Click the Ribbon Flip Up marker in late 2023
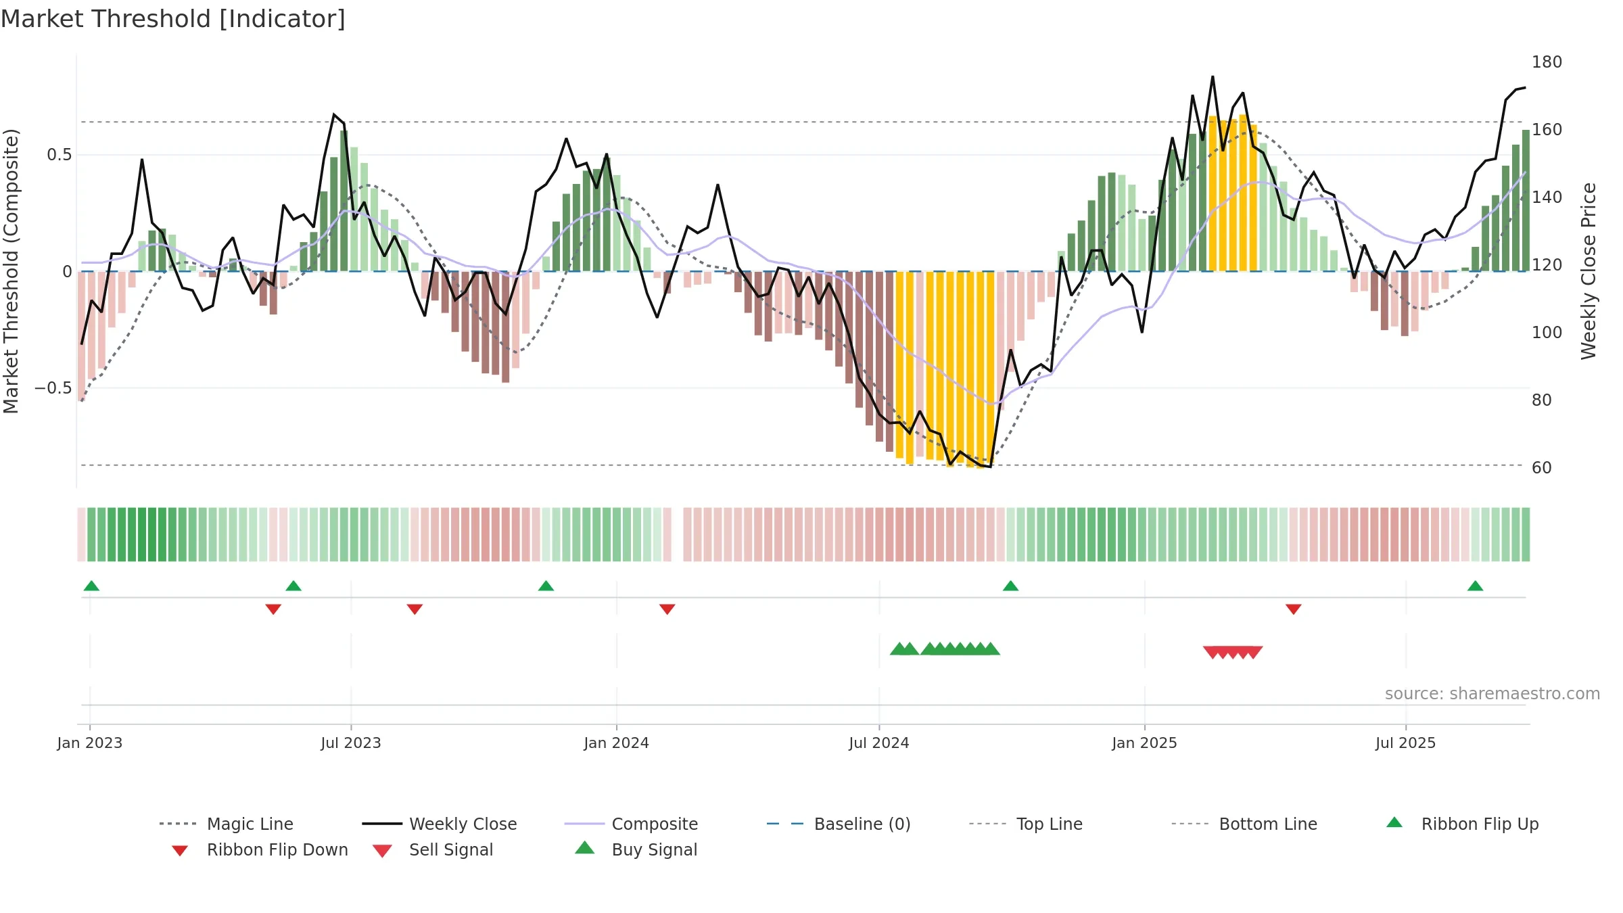Viewport: 1623px width, 913px height. [546, 586]
